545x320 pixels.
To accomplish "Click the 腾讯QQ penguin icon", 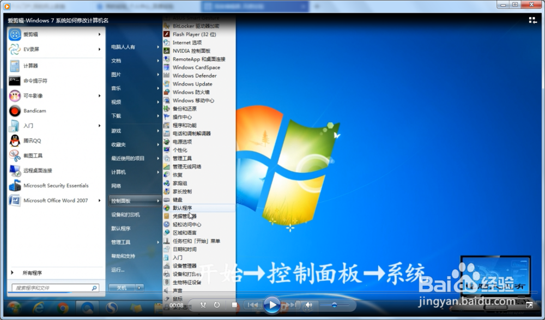I will click(15, 141).
